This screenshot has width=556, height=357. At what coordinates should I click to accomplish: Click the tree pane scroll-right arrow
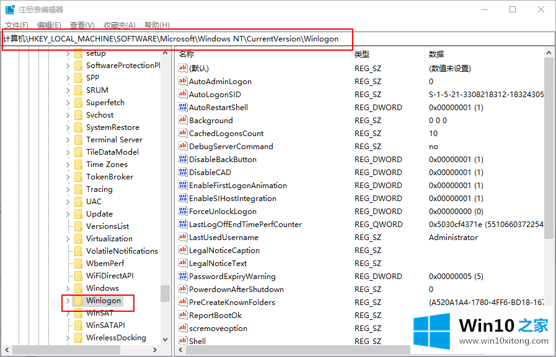[x=154, y=350]
